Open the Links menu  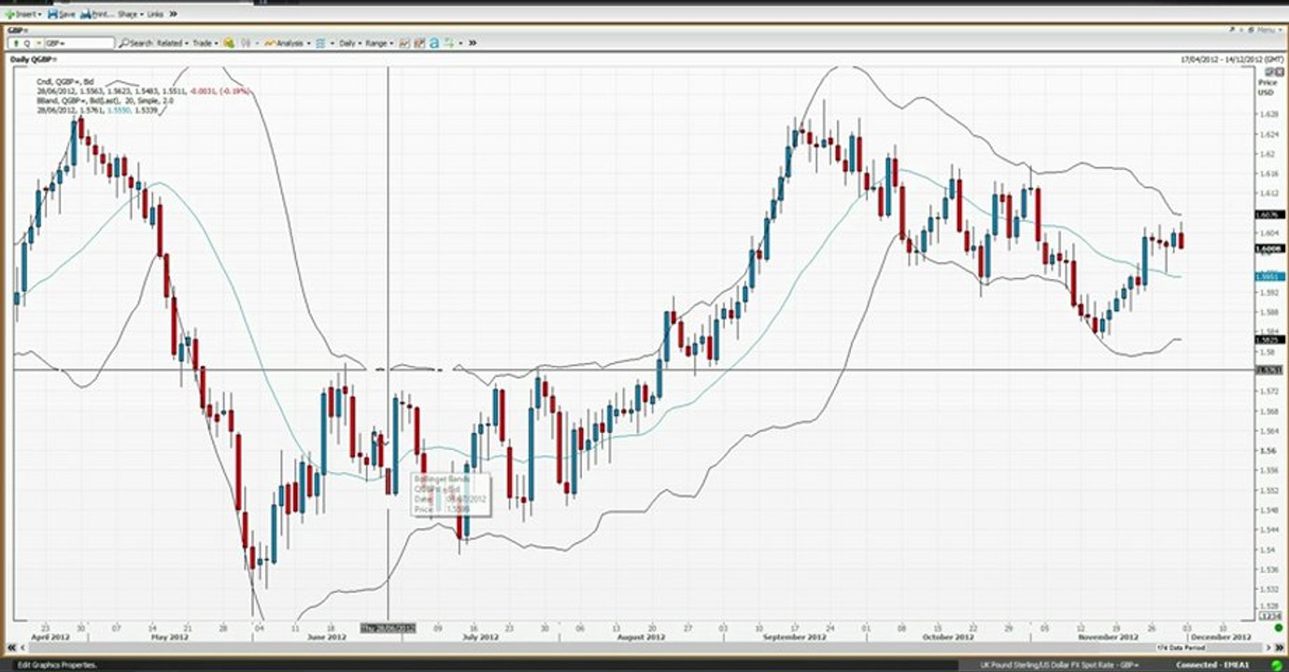pyautogui.click(x=155, y=15)
